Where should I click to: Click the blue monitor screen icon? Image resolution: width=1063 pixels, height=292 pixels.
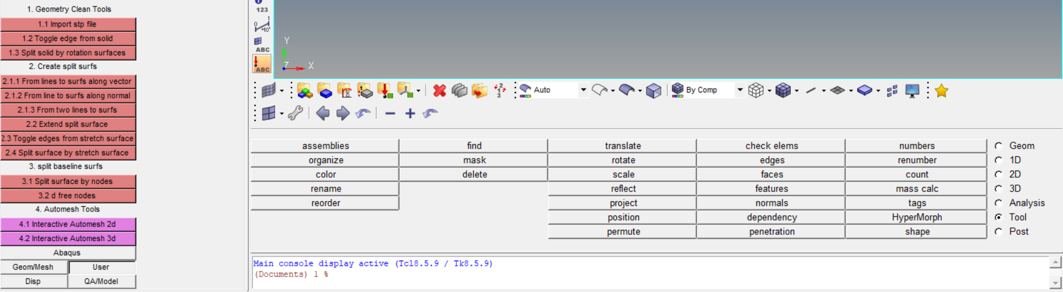(913, 90)
